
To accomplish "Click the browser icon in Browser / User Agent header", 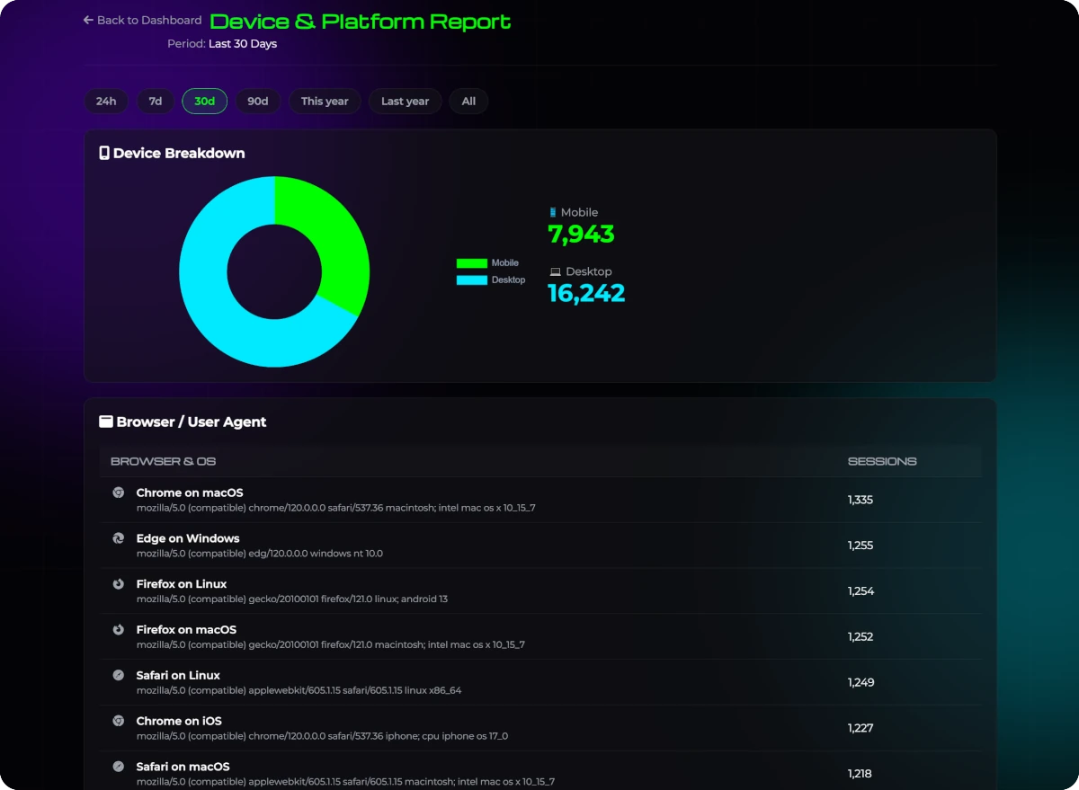I will click(x=105, y=421).
